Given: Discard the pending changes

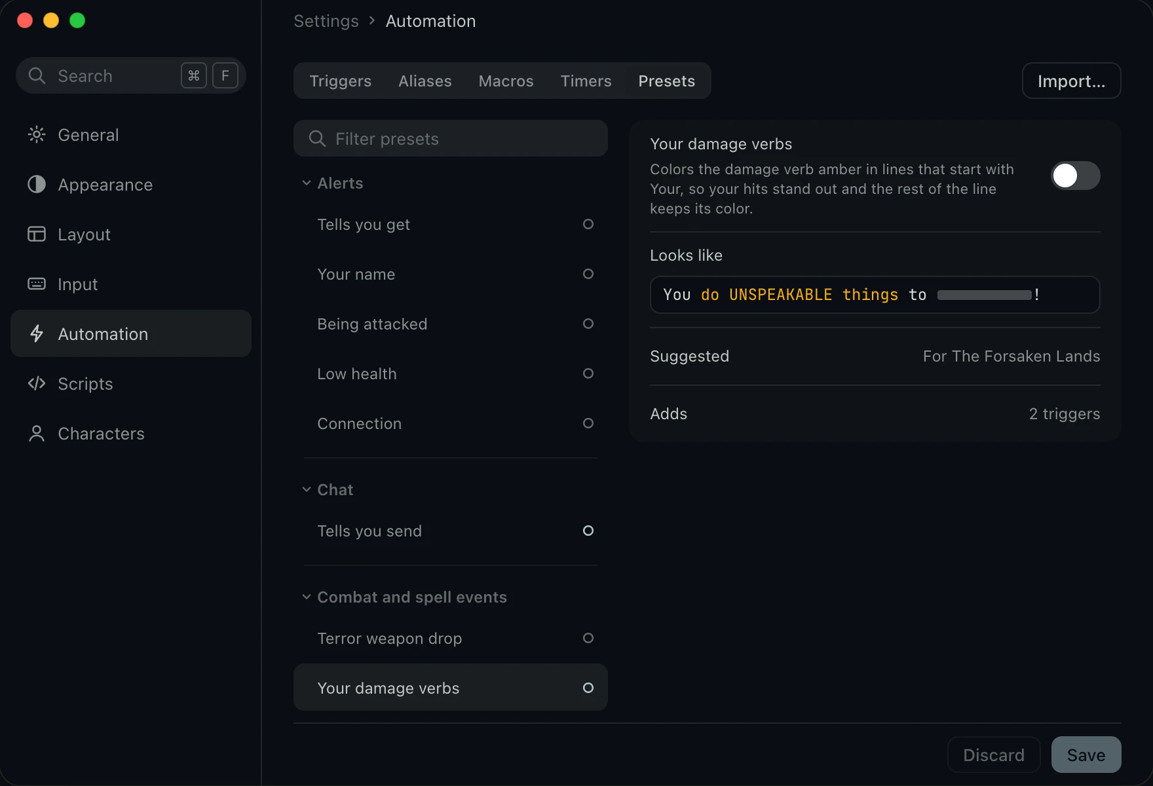Looking at the screenshot, I should point(993,755).
